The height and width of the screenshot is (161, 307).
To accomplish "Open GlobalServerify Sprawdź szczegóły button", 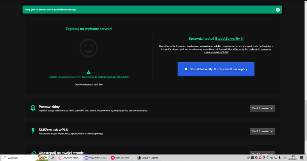I will point(216,69).
